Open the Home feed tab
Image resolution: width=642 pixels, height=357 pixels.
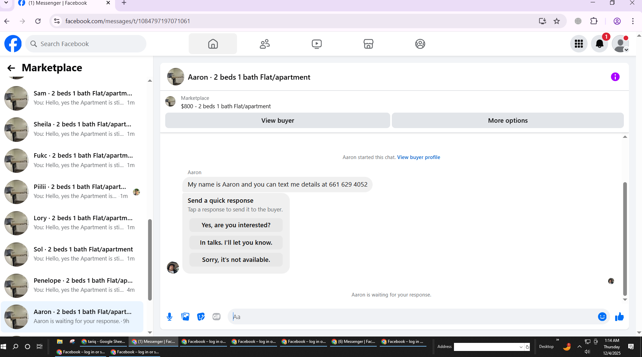pos(213,44)
